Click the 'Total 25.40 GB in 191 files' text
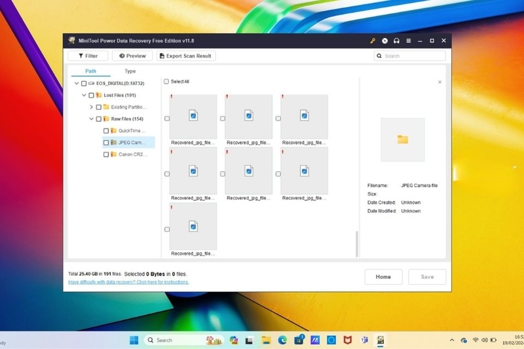 point(95,274)
